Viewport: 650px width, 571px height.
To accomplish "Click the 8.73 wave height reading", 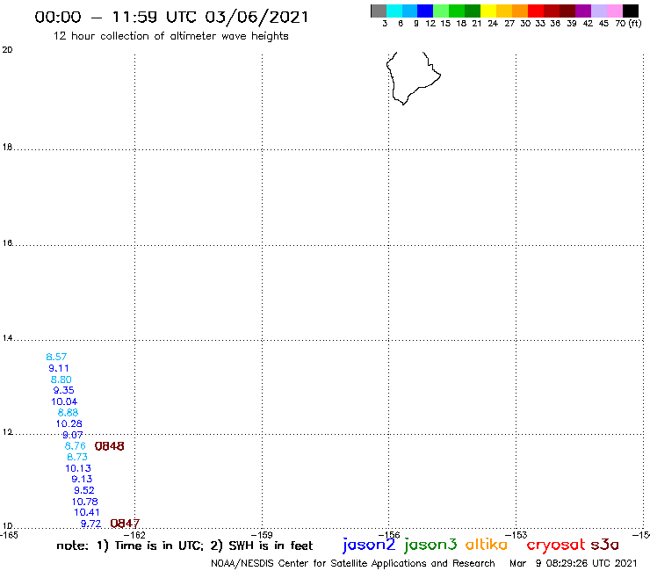I will click(77, 457).
